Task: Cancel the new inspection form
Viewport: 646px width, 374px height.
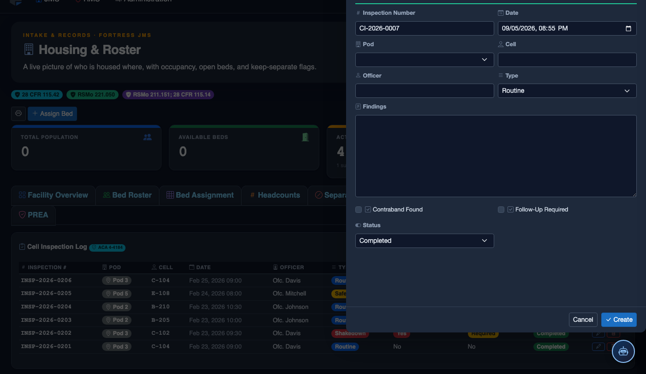Action: [583, 320]
